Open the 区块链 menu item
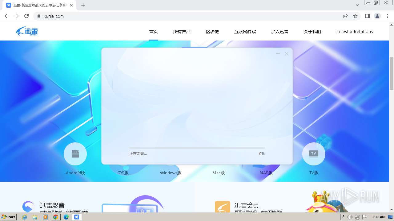This screenshot has width=394, height=221. tap(212, 32)
